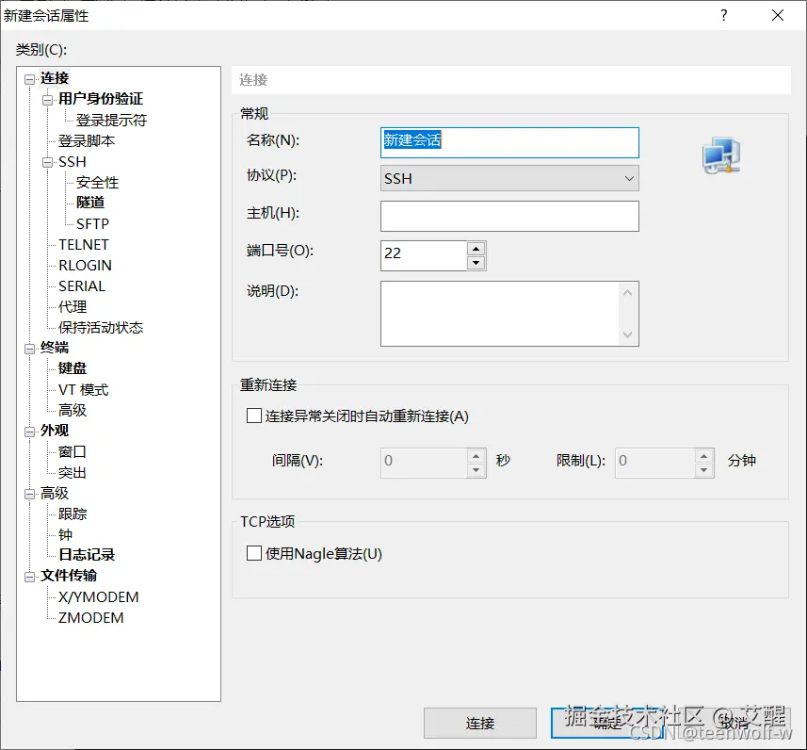Collapse the 文件传输 tree branch
Image resolution: width=807 pixels, height=750 pixels.
pos(30,576)
